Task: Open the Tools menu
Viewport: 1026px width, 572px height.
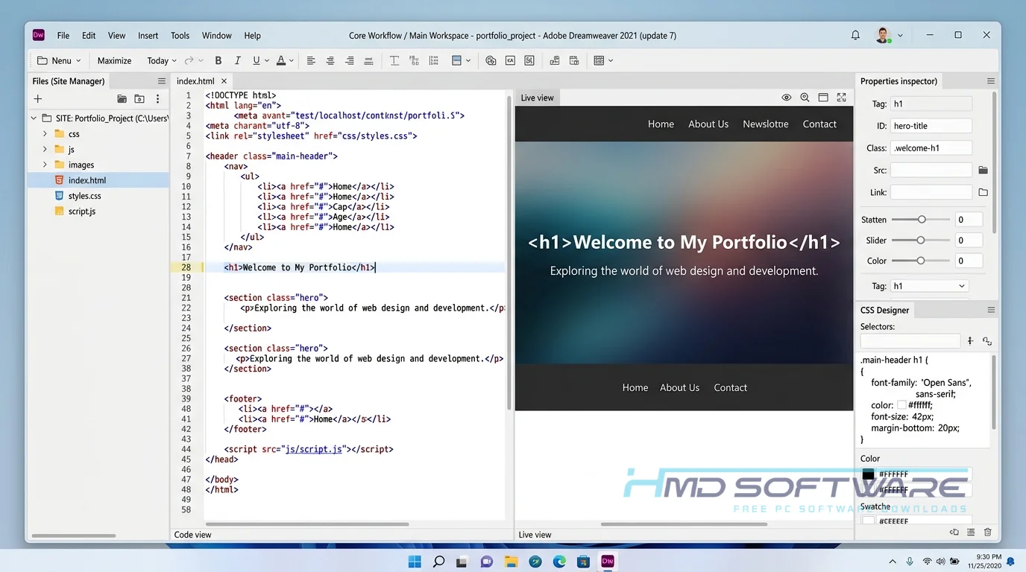Action: (x=180, y=36)
